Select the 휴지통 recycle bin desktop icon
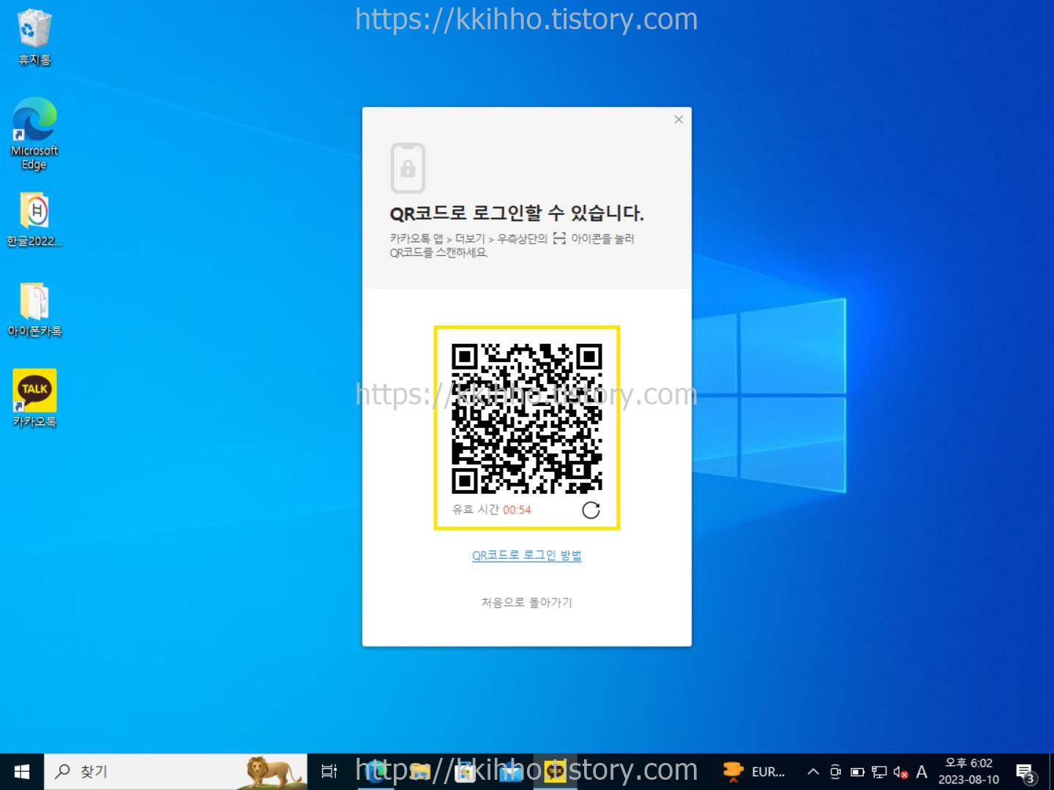The image size is (1054, 790). point(34,38)
